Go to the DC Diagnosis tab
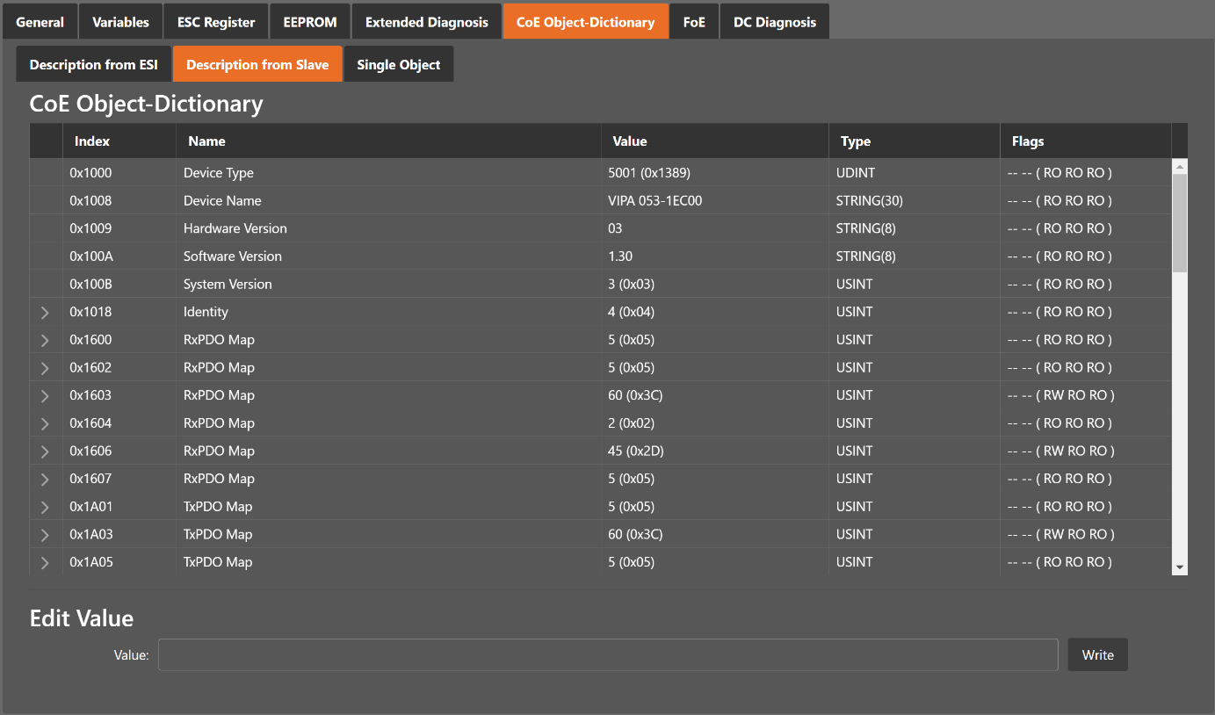Viewport: 1215px width, 715px height. coord(774,22)
